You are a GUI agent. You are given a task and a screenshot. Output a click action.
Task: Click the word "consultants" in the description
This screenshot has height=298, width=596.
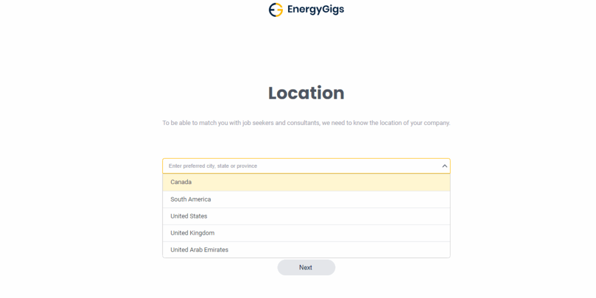[301, 123]
